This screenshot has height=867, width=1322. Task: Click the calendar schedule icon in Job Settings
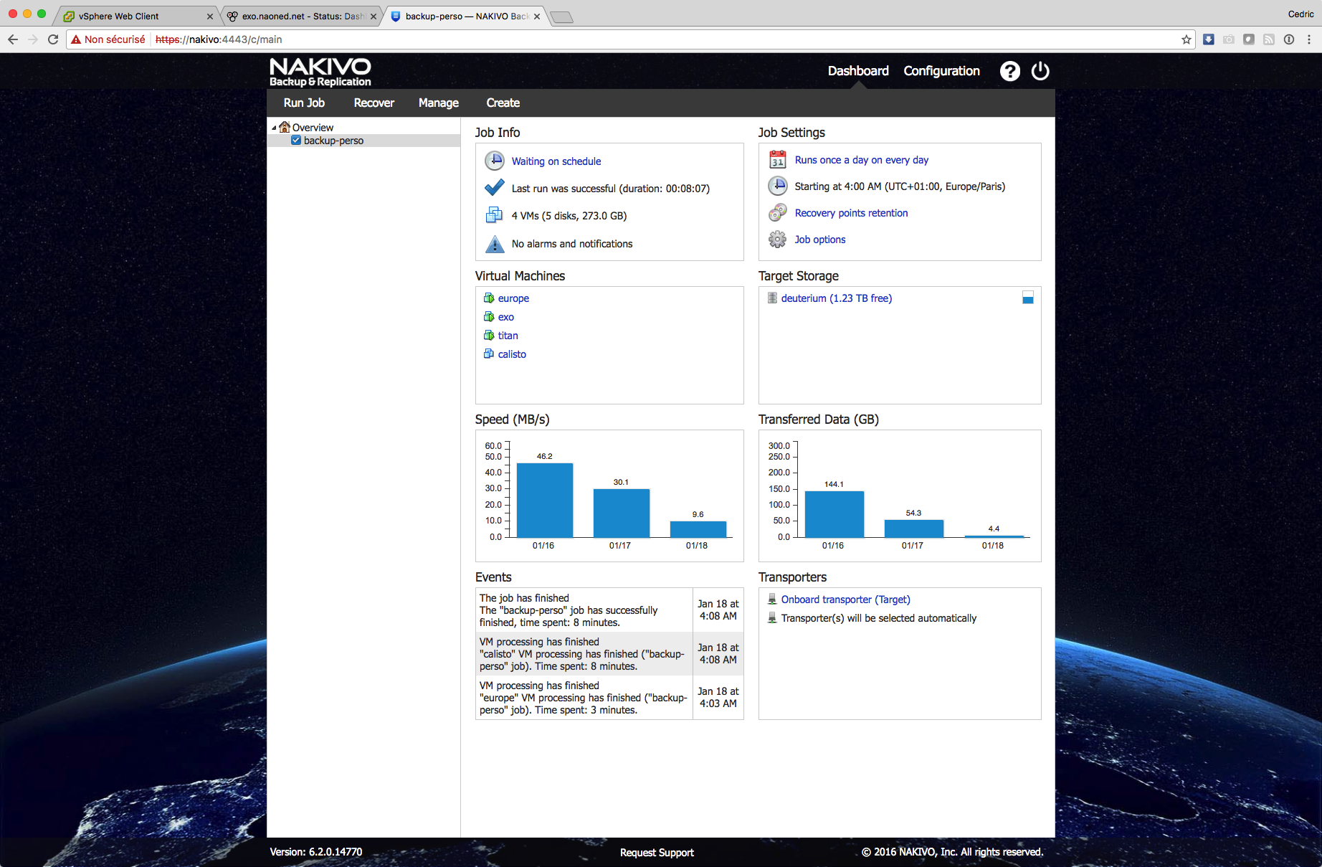[x=777, y=160]
